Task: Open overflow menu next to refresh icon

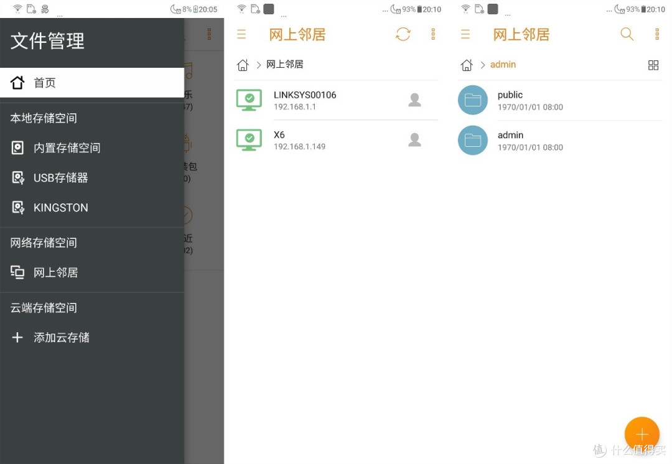Action: coord(433,34)
